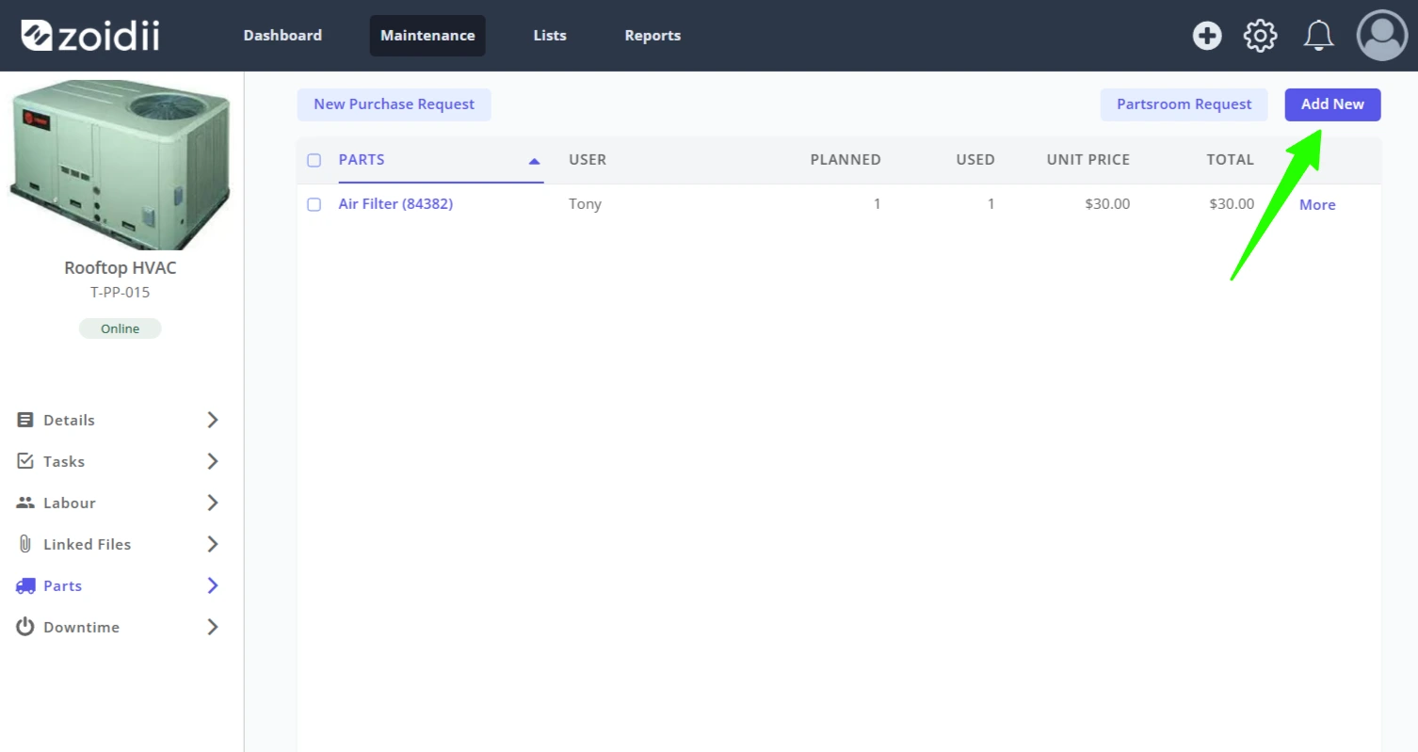This screenshot has width=1418, height=752.
Task: Click the Rooftop HVAC equipment image
Action: [121, 164]
